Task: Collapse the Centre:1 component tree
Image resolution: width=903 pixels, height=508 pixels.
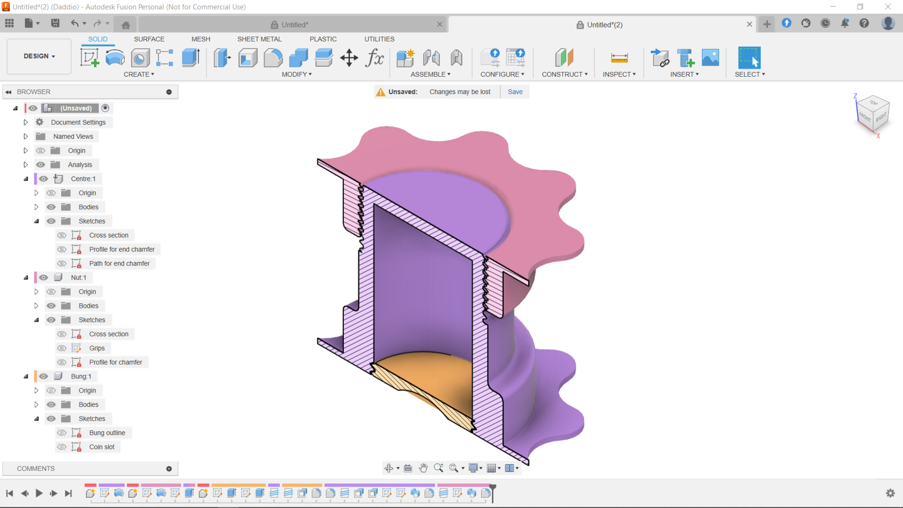Action: coord(26,179)
